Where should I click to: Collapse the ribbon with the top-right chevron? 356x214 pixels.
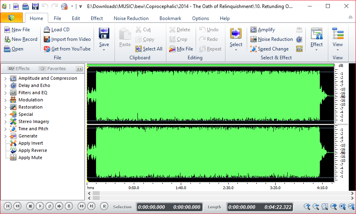tap(350, 18)
